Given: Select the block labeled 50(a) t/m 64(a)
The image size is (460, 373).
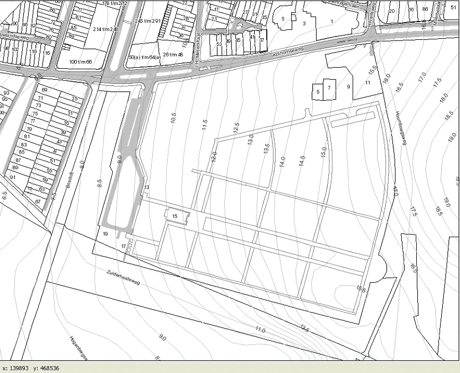Looking at the screenshot, I should click(144, 57).
